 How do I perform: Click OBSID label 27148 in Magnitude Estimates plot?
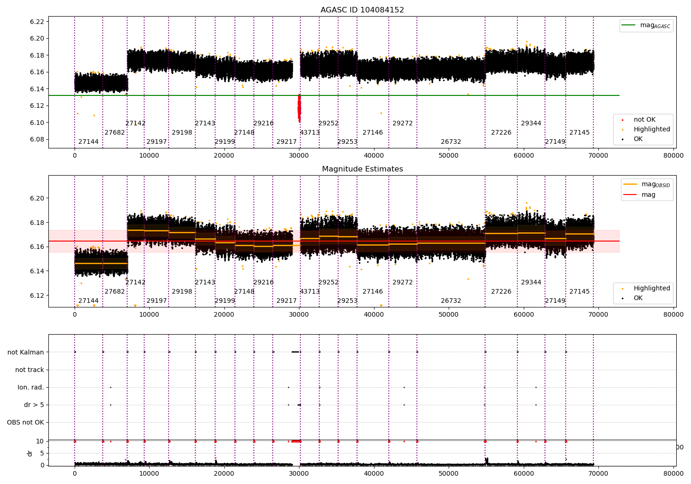tap(244, 291)
